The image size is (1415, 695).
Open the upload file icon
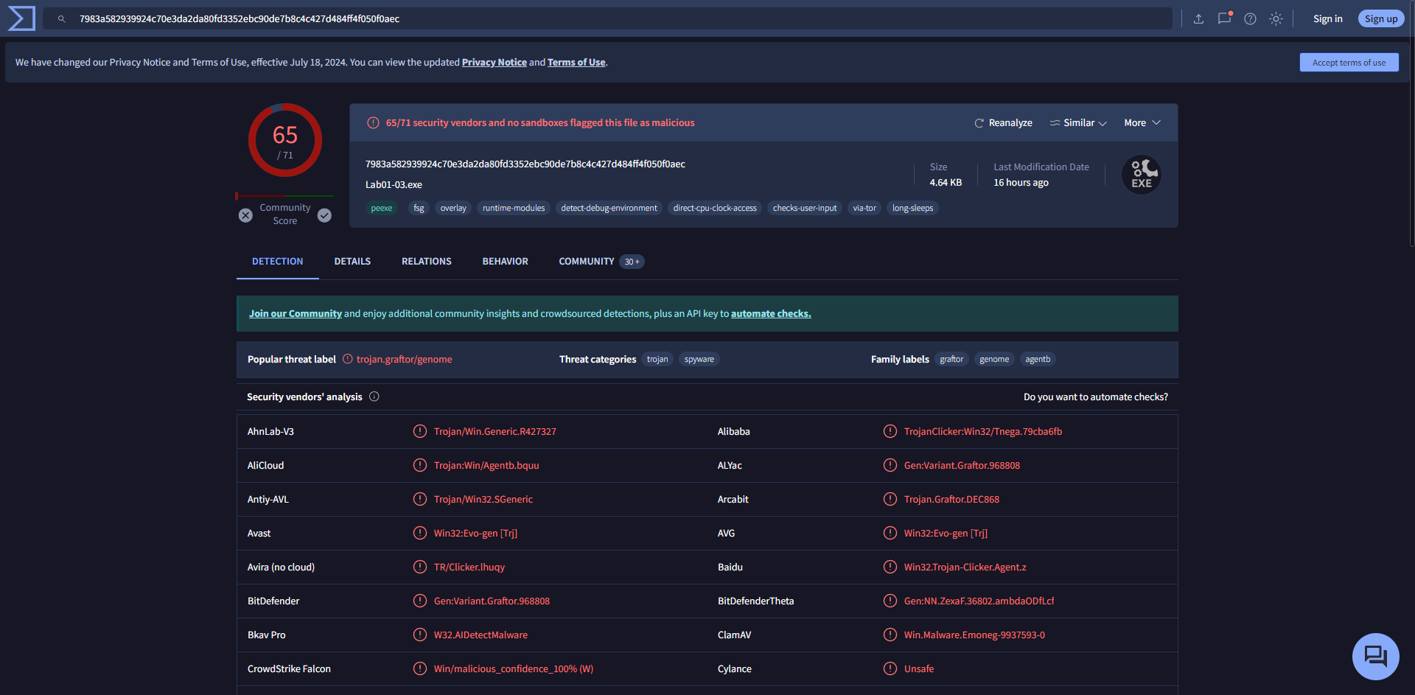click(x=1198, y=19)
